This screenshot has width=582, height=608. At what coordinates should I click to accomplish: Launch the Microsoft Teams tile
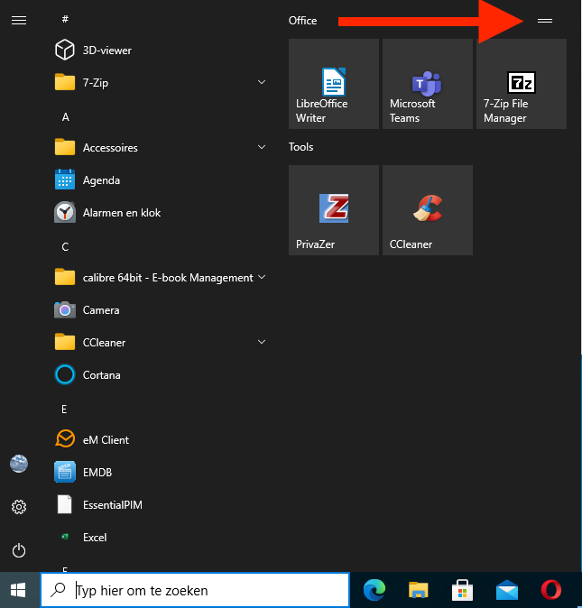(x=427, y=84)
